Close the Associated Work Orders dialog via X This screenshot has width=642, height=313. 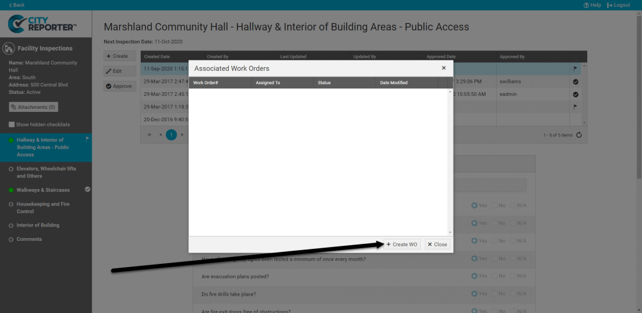click(x=444, y=68)
